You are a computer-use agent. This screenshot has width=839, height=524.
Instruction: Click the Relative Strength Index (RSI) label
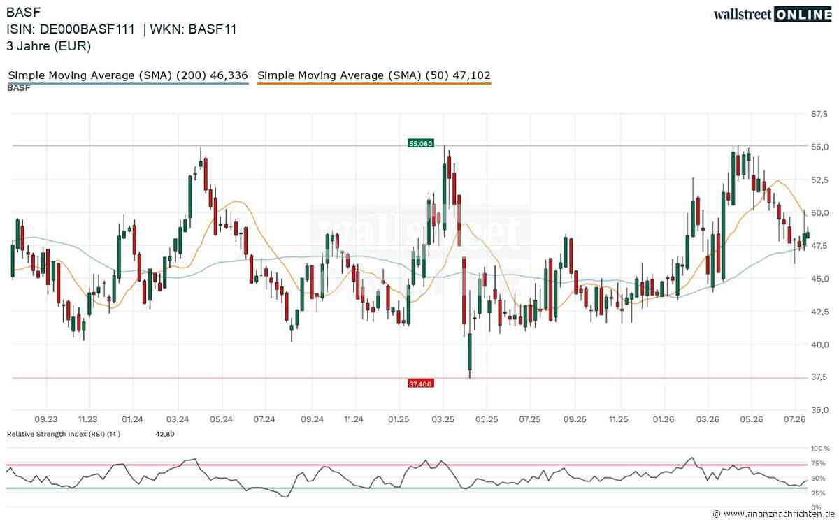pos(64,434)
